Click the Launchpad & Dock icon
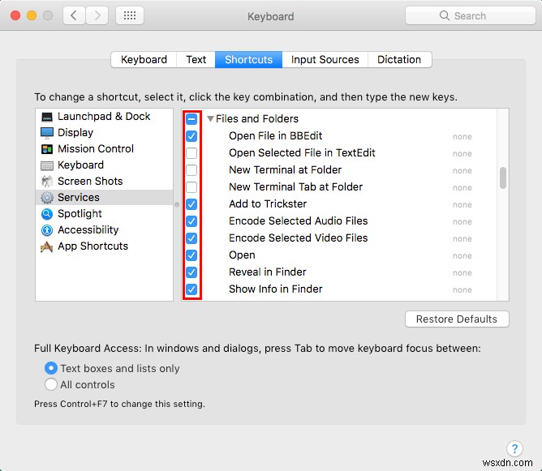 point(47,117)
